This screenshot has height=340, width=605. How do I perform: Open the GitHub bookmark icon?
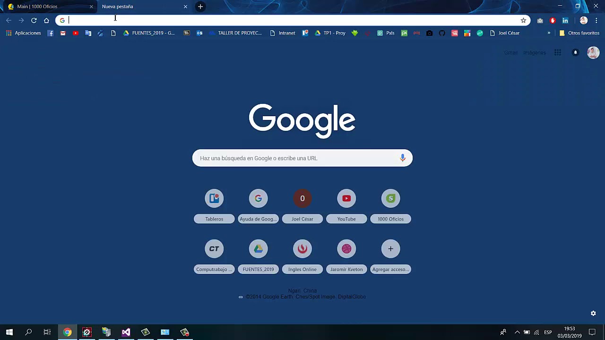pyautogui.click(x=442, y=33)
